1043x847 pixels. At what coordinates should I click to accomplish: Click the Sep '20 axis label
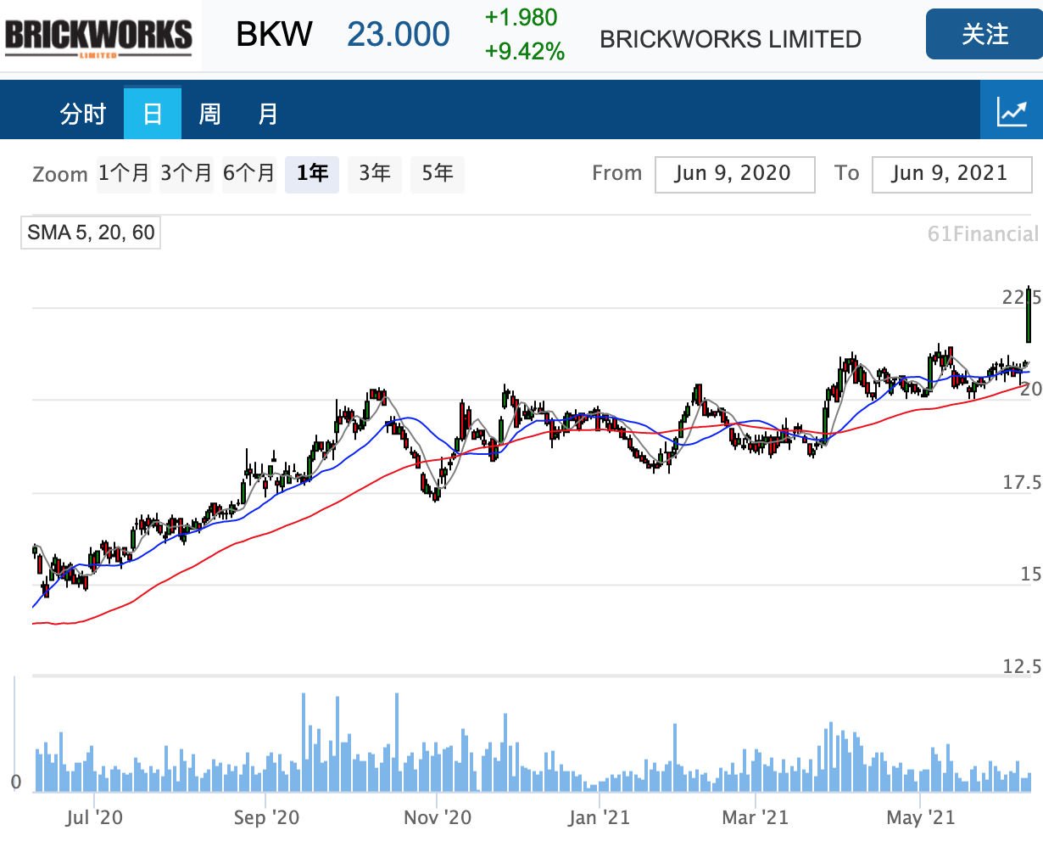[266, 817]
